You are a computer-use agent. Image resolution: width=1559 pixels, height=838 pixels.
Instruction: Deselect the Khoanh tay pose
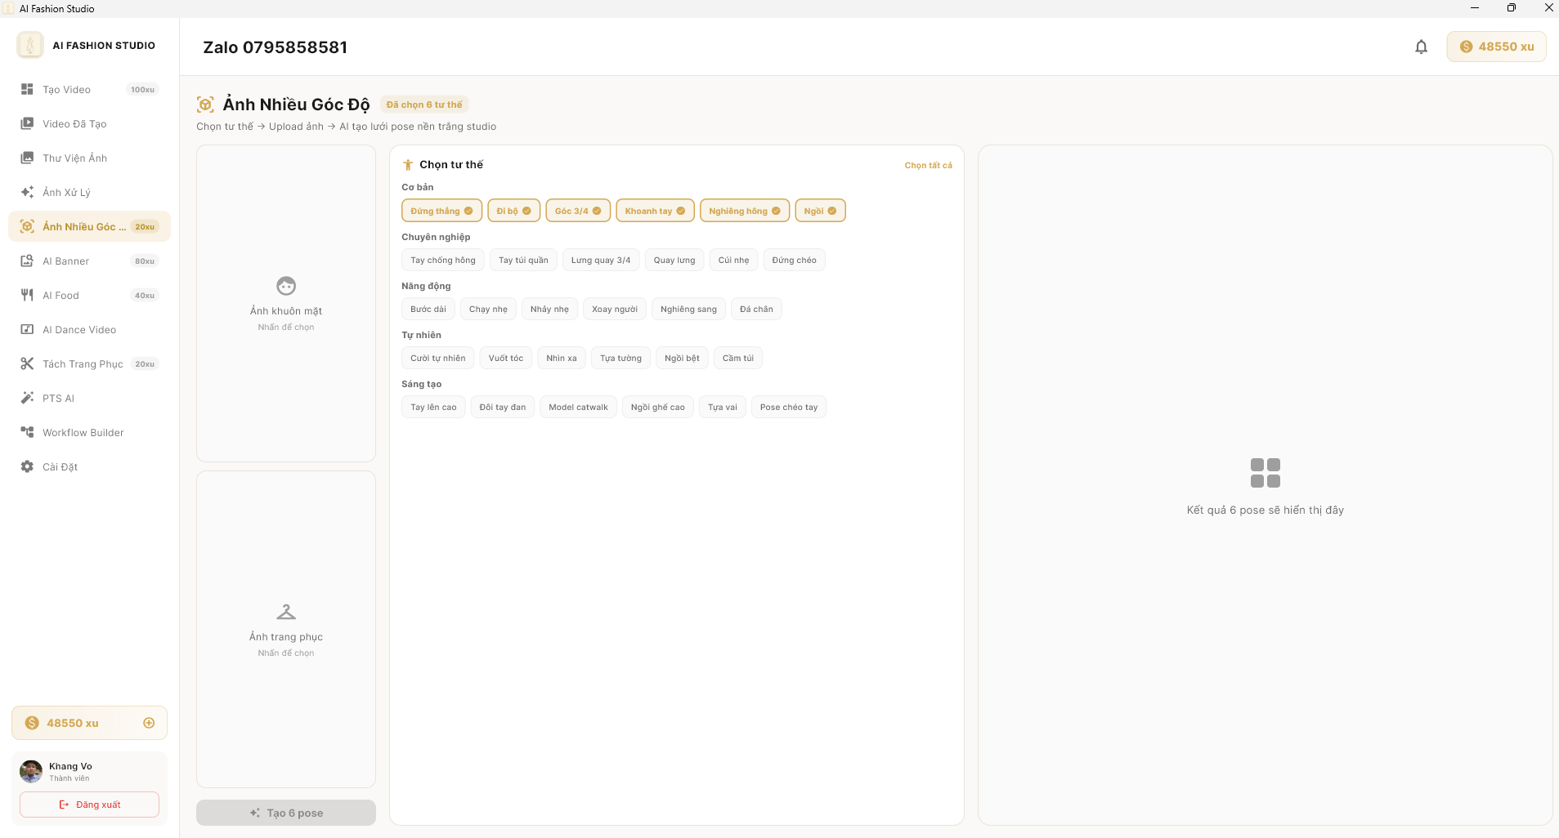(654, 211)
